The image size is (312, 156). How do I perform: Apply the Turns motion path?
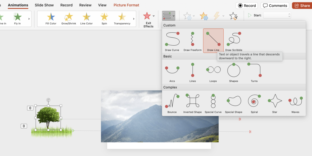click(x=254, y=72)
